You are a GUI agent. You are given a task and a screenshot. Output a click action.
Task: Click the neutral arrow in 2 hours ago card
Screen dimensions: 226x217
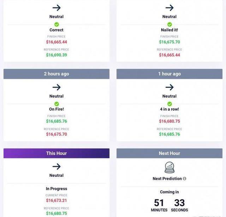56,87
